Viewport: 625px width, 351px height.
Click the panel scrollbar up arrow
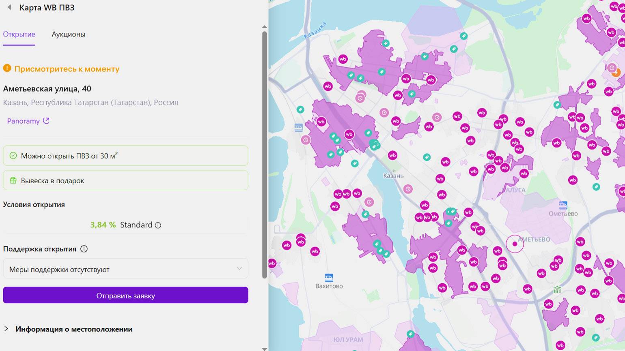(x=265, y=27)
